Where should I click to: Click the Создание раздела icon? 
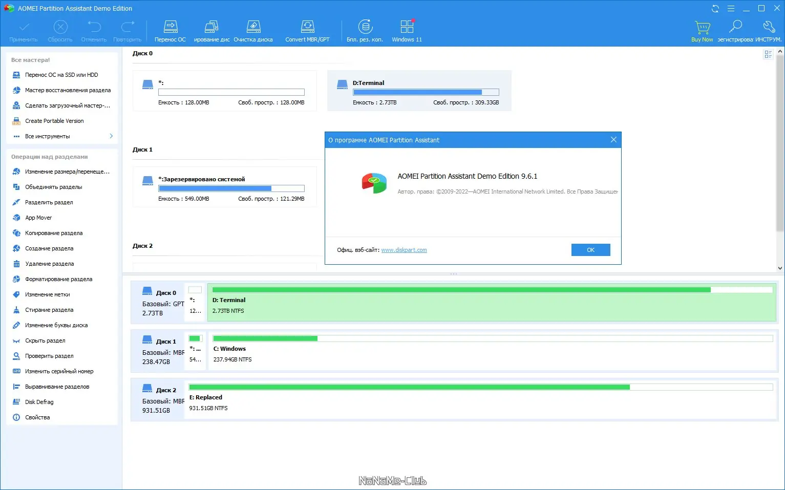(16, 248)
